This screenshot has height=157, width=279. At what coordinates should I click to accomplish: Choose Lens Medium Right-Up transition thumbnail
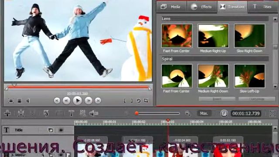tap(213, 36)
